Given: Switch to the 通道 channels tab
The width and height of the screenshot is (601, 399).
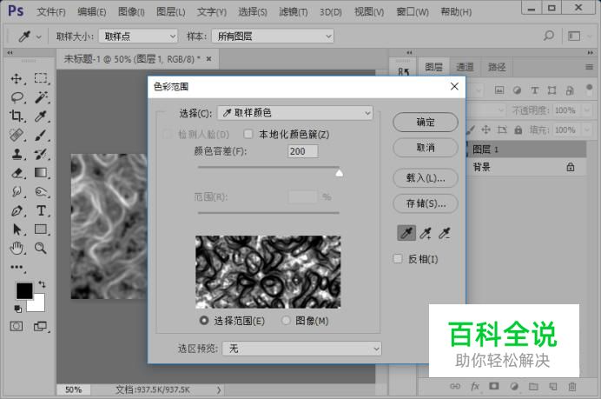Looking at the screenshot, I should tap(465, 67).
